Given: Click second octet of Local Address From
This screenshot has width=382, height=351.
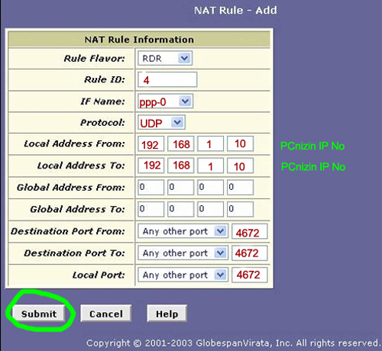Looking at the screenshot, I should coord(180,144).
